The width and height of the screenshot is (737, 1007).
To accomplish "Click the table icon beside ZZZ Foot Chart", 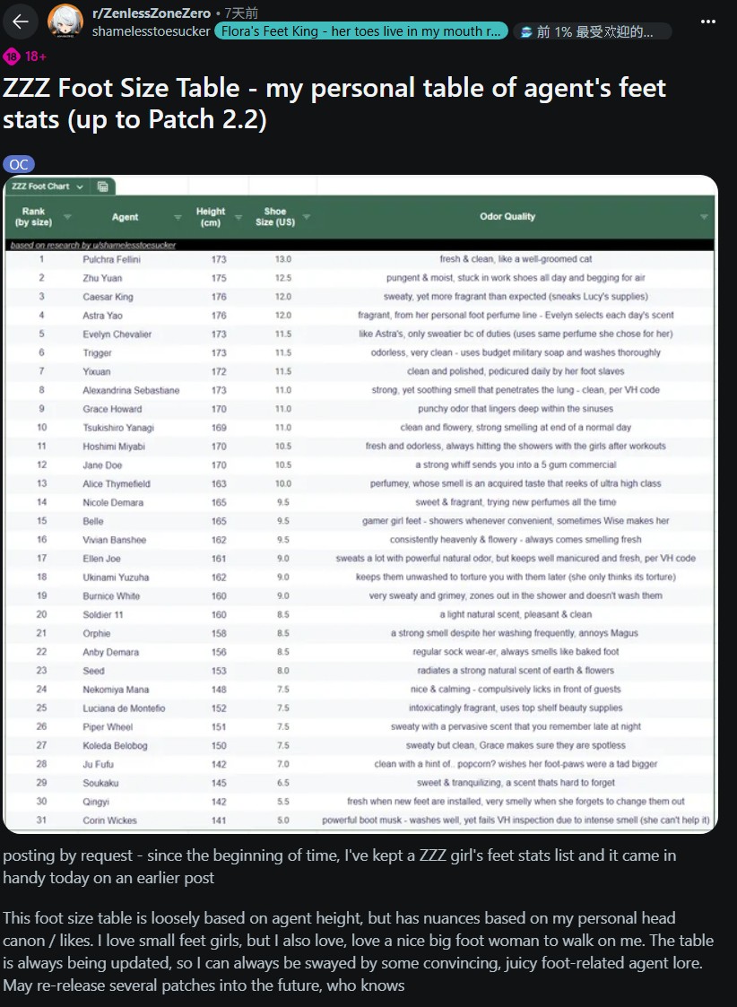I will click(103, 187).
